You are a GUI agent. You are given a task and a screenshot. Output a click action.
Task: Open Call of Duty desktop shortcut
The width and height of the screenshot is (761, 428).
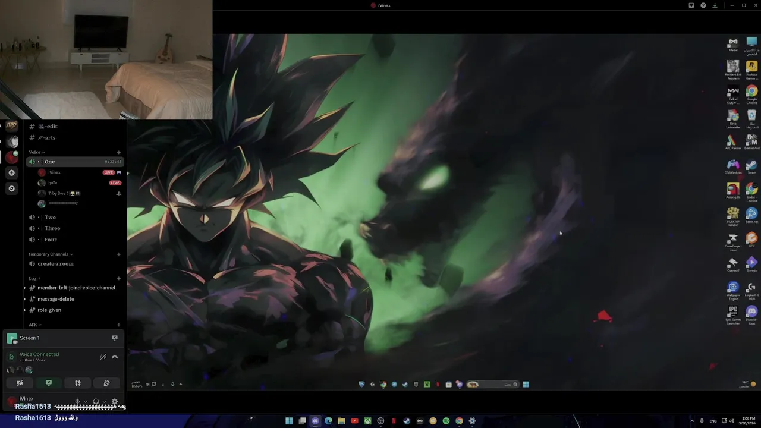pyautogui.click(x=733, y=93)
